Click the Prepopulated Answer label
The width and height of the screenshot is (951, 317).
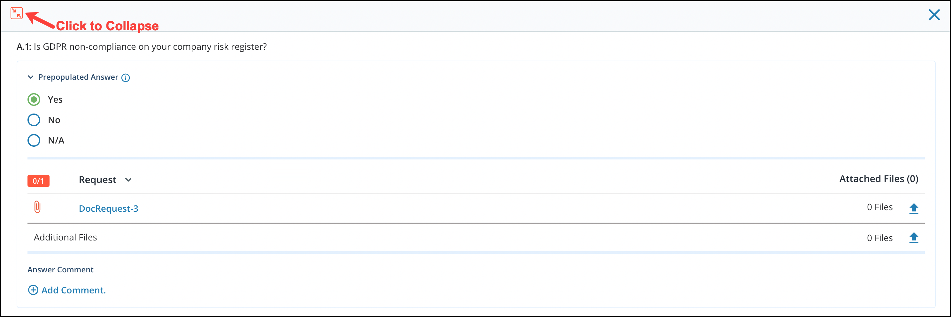78,77
